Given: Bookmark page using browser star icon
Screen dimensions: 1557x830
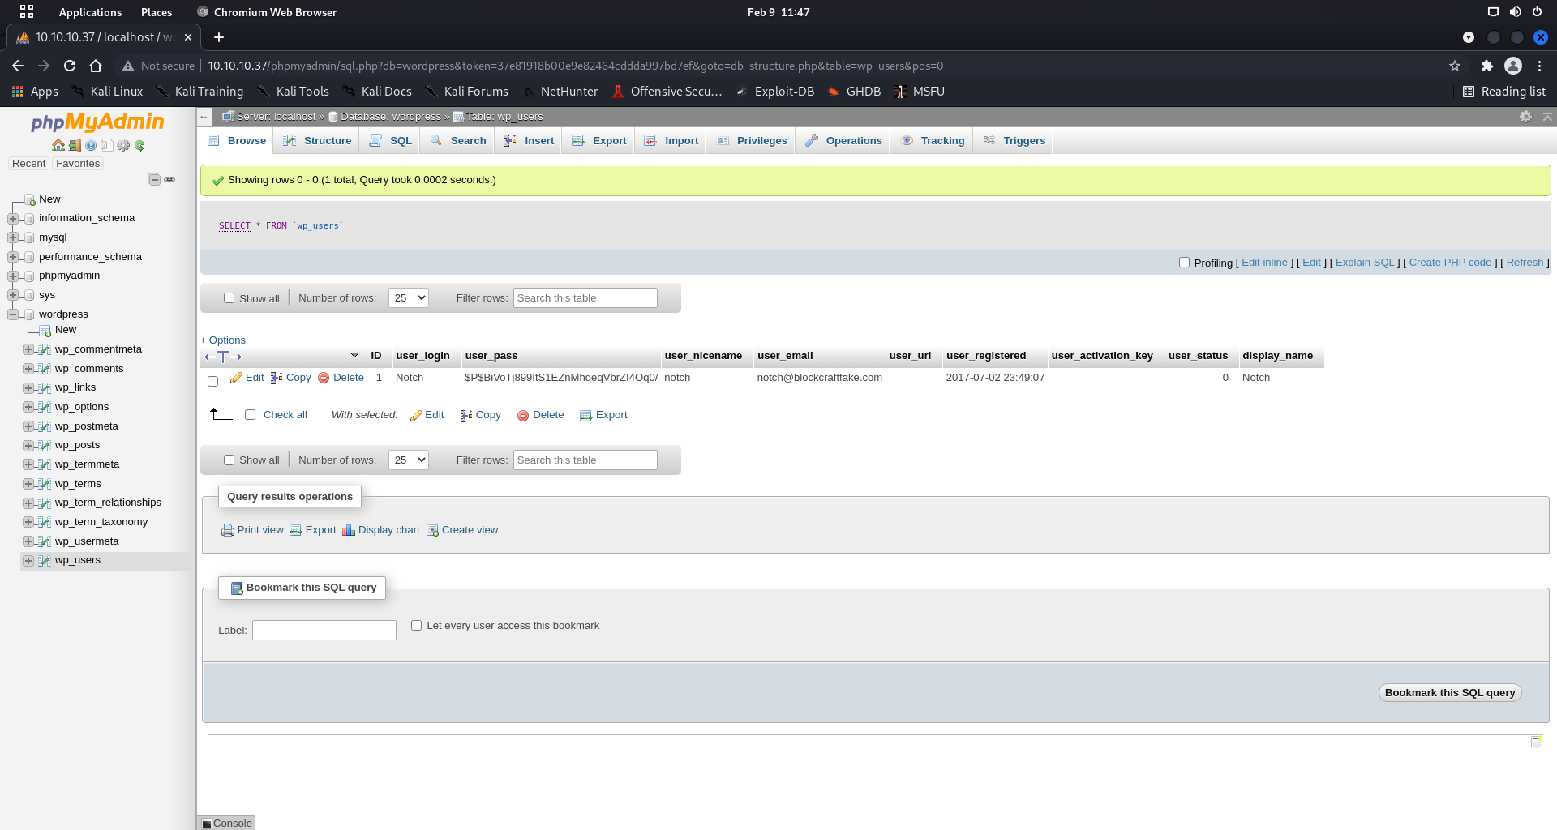Looking at the screenshot, I should click(1454, 66).
